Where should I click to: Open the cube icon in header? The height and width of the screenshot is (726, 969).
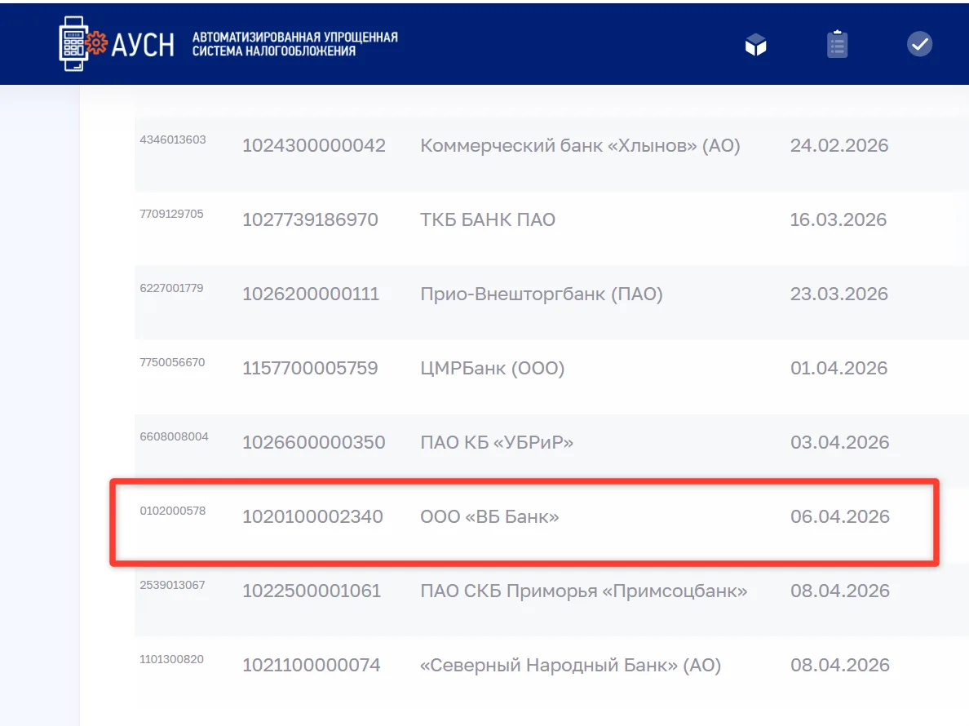coord(755,45)
